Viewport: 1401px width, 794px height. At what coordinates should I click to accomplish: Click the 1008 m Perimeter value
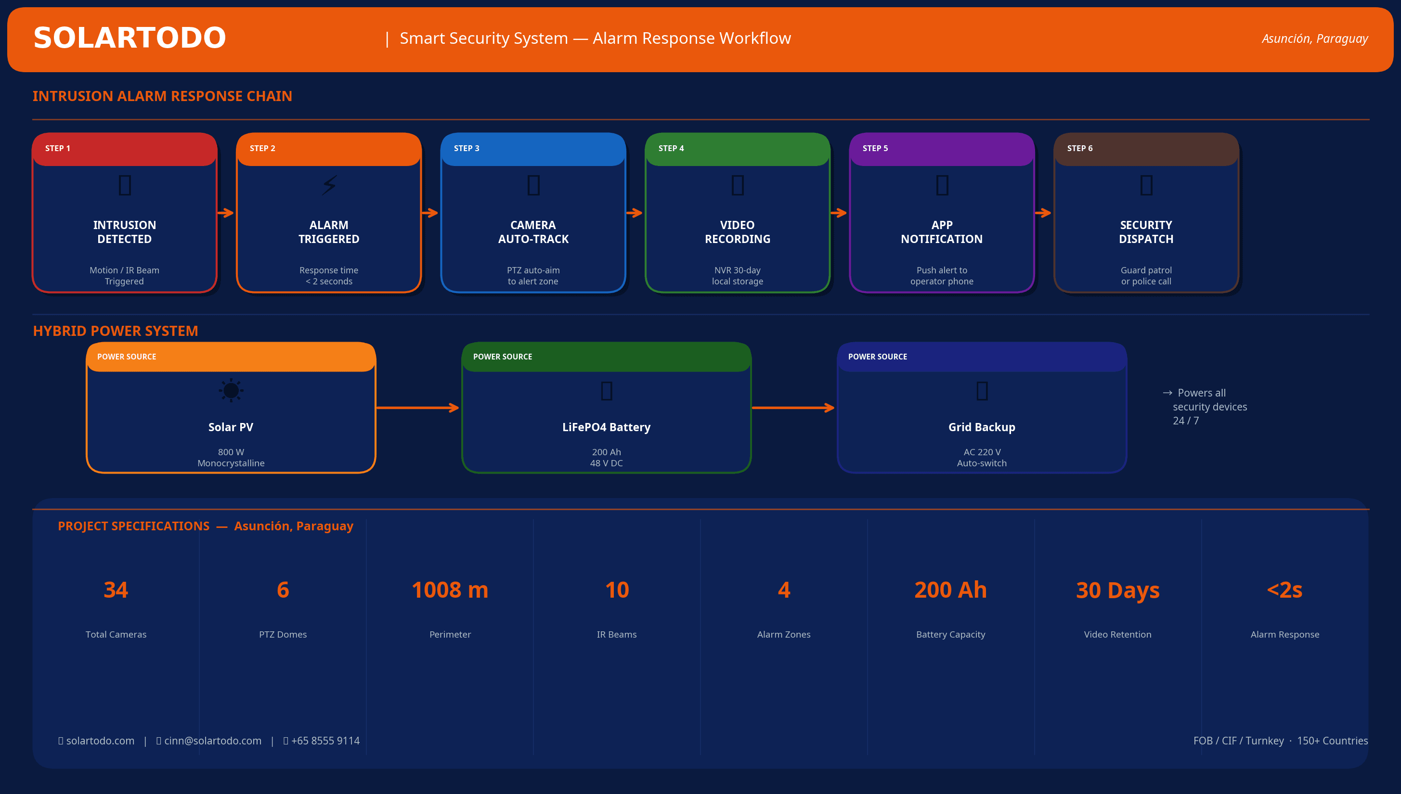(x=450, y=589)
